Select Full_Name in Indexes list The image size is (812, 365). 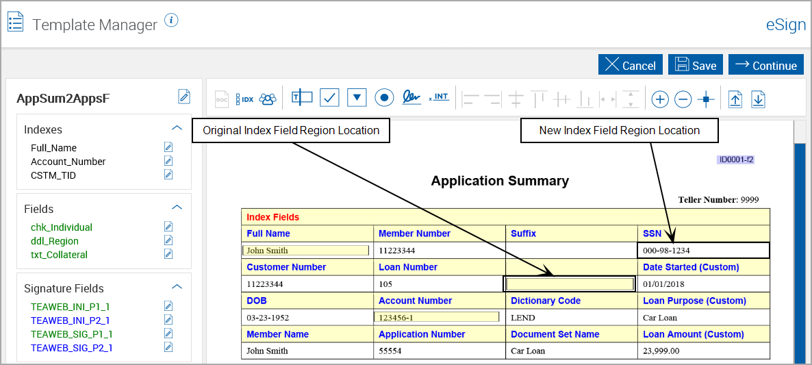pos(54,148)
